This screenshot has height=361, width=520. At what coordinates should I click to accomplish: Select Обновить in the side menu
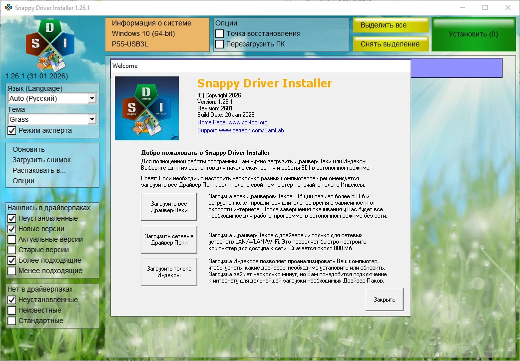pyautogui.click(x=28, y=149)
